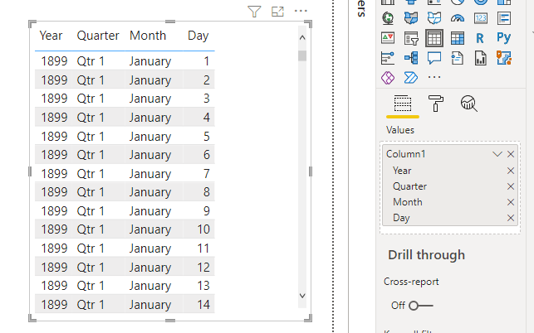The width and height of the screenshot is (534, 333).
Task: Sort by the Year column header
Action: click(51, 36)
